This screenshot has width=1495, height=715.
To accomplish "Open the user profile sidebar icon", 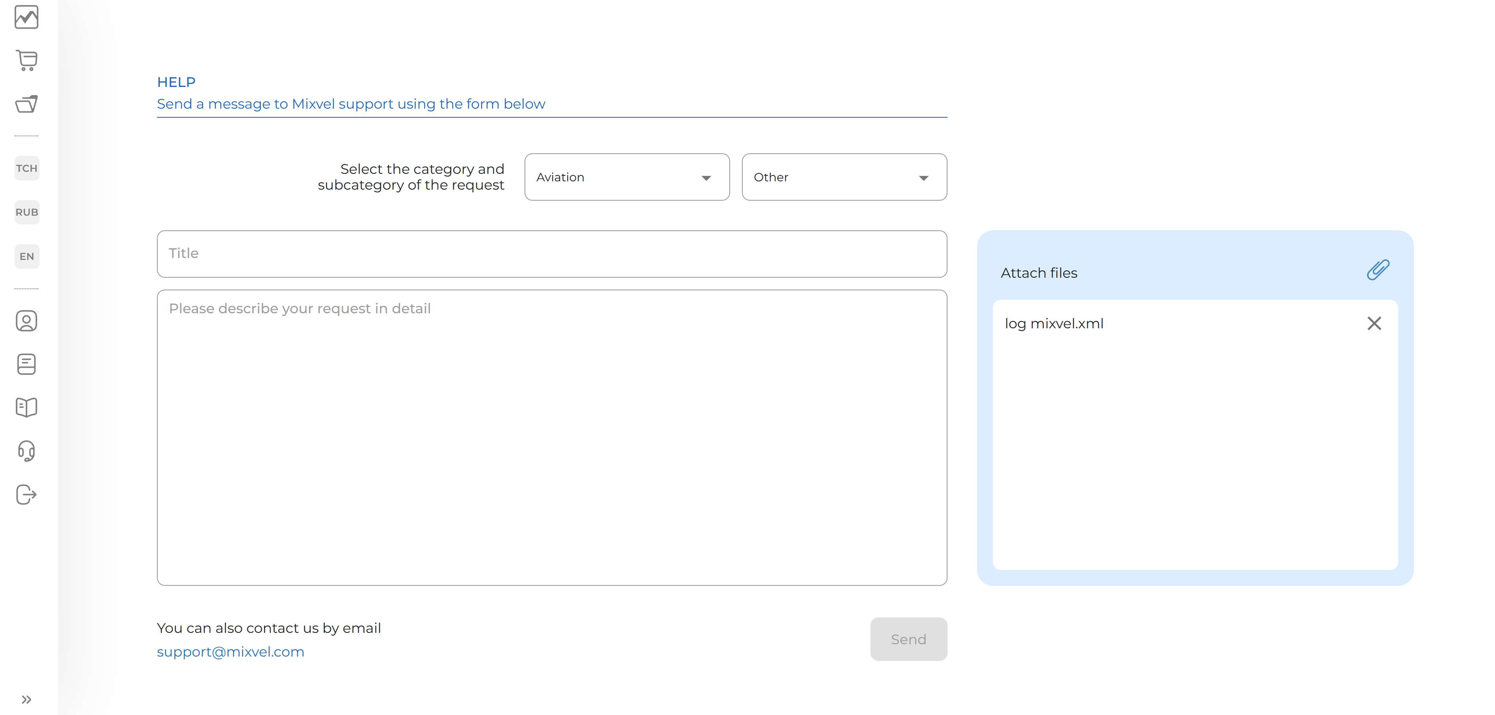I will pyautogui.click(x=26, y=321).
